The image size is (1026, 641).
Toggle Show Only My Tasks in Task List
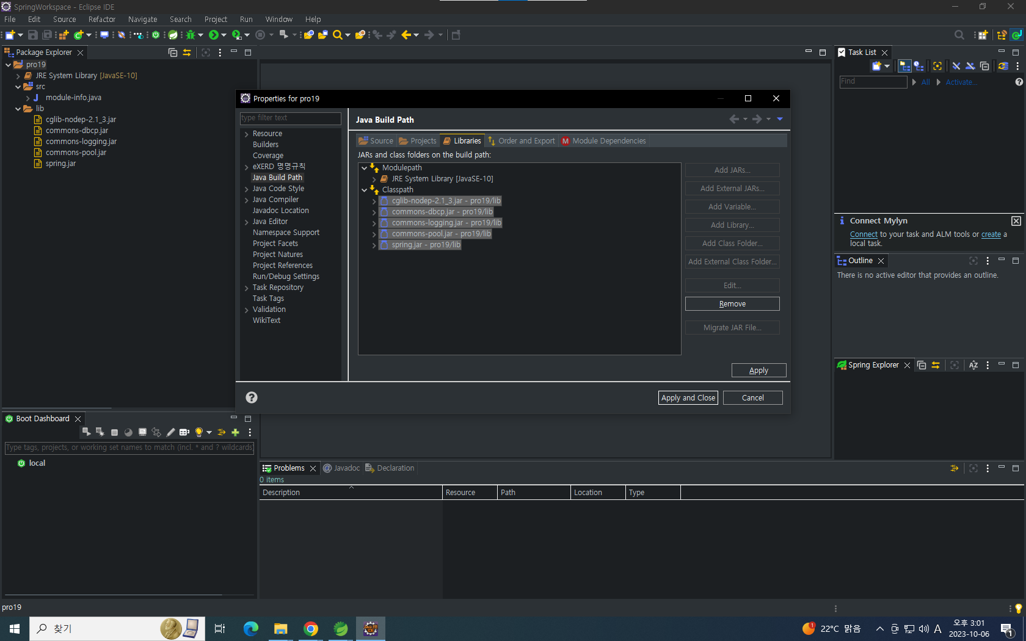click(970, 66)
